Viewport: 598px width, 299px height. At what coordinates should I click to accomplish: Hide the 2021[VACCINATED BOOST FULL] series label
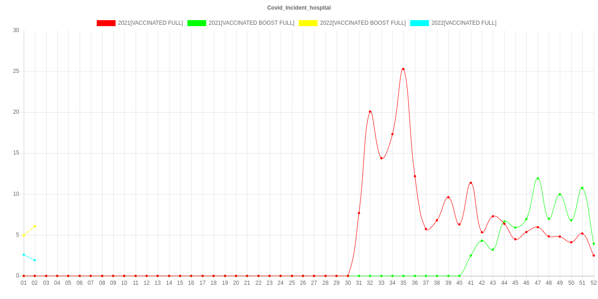tap(251, 23)
